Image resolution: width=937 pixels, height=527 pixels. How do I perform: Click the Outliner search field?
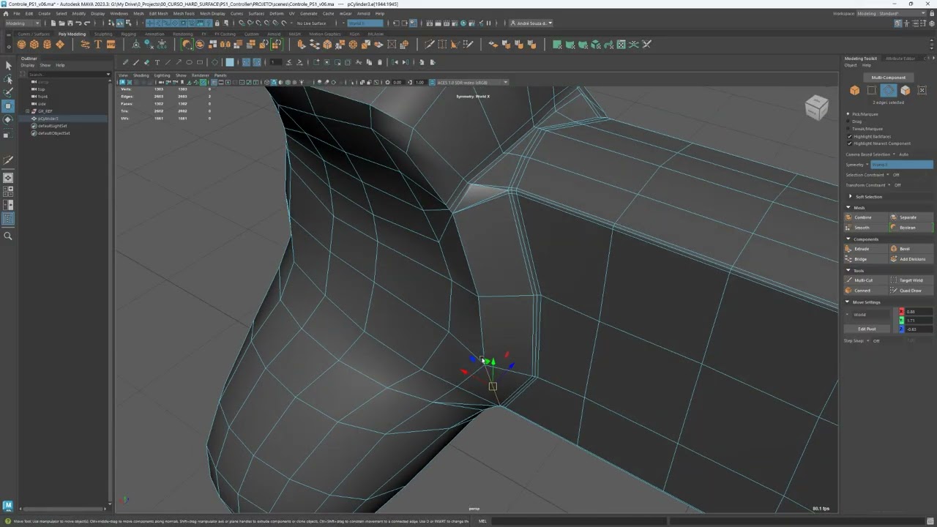point(66,75)
